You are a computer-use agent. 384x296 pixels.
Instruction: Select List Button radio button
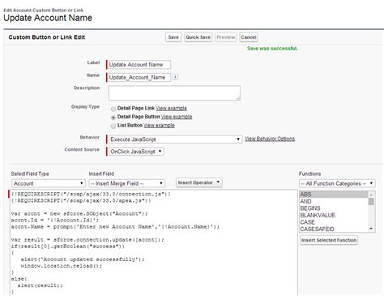(x=113, y=126)
